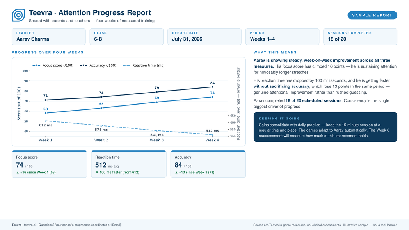Click the Week 4 accuracy point 84
This screenshot has height=230, width=409.
[x=212, y=87]
